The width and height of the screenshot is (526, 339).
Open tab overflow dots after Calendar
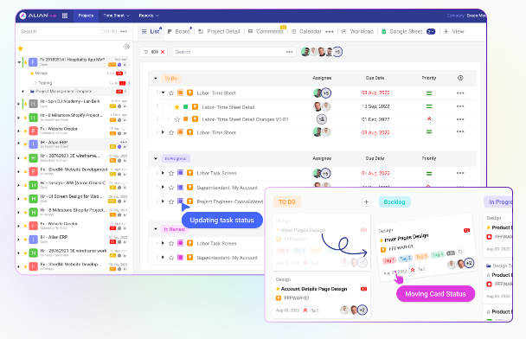tap(330, 31)
